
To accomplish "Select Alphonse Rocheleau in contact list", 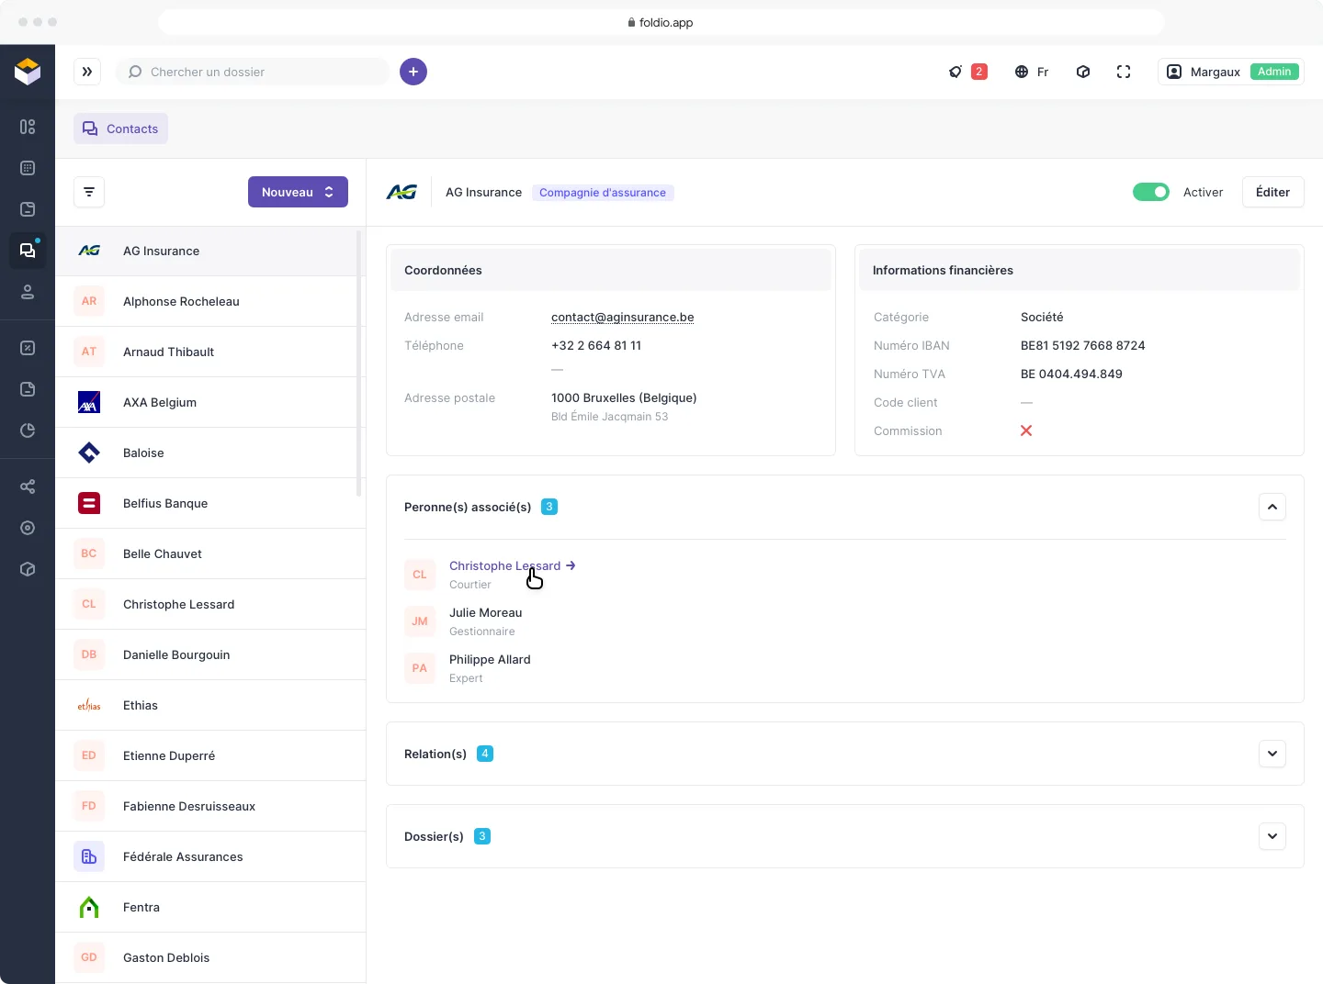I will [210, 301].
